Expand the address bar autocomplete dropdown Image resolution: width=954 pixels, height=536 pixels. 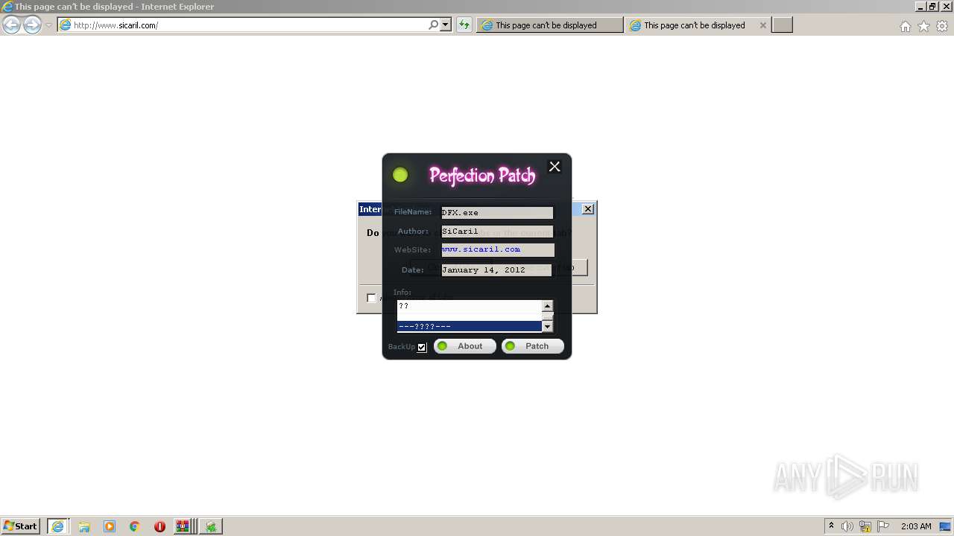pos(446,25)
